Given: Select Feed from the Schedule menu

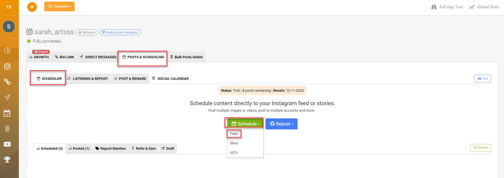Looking at the screenshot, I should point(234,133).
